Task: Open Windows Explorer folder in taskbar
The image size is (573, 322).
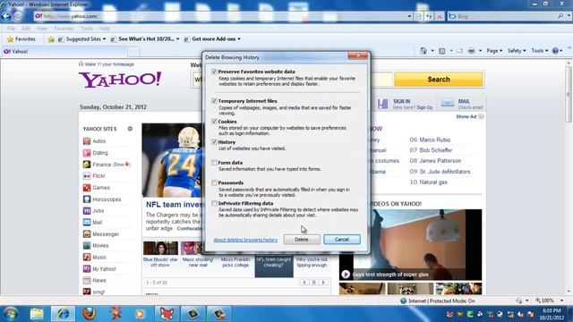Action: click(x=37, y=314)
